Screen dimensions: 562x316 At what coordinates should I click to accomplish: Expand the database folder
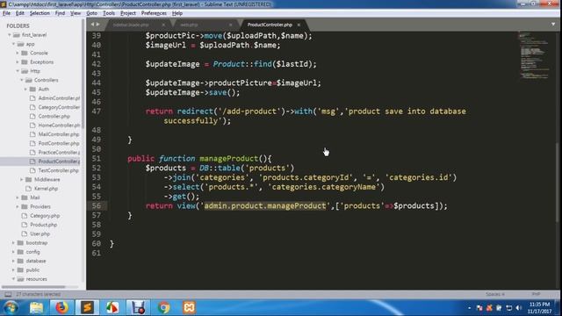[14, 261]
